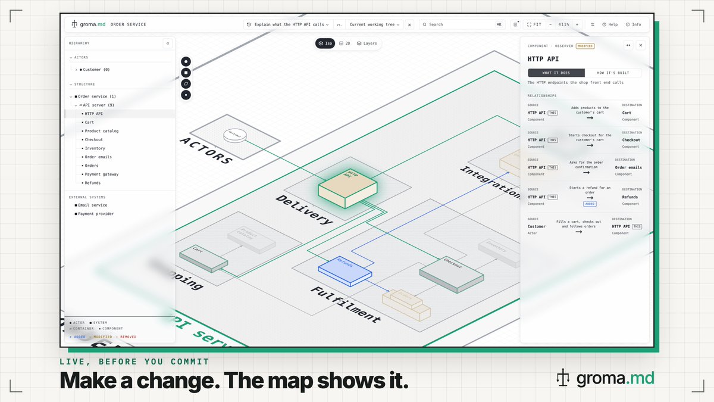Open the display settings sliders icon
714x402 pixels.
click(592, 24)
